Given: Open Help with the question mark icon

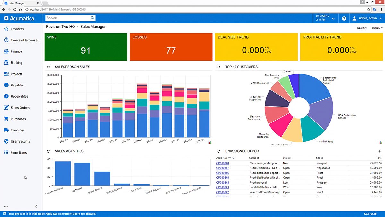Looking at the screenshot, I should coord(344,18).
